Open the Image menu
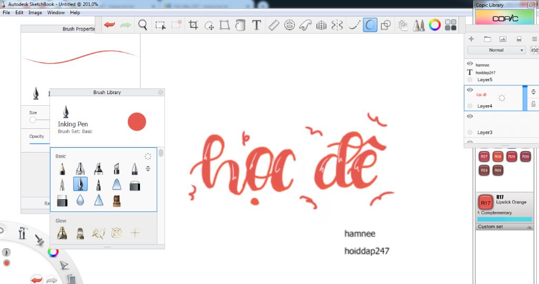539x284 pixels. (x=35, y=13)
